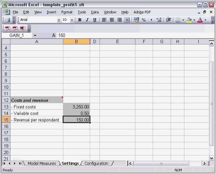Align cell text right
This screenshot has width=216, height=174.
click(119, 20)
